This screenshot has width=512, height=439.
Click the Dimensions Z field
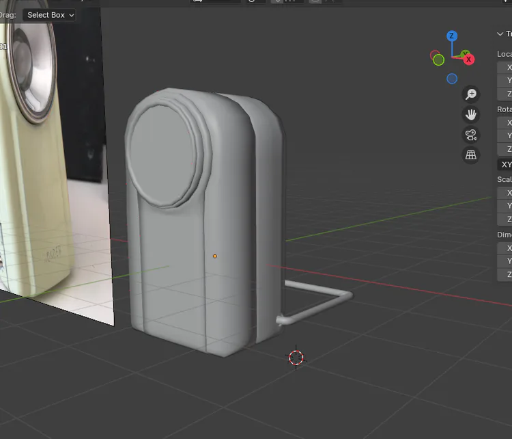click(x=504, y=275)
